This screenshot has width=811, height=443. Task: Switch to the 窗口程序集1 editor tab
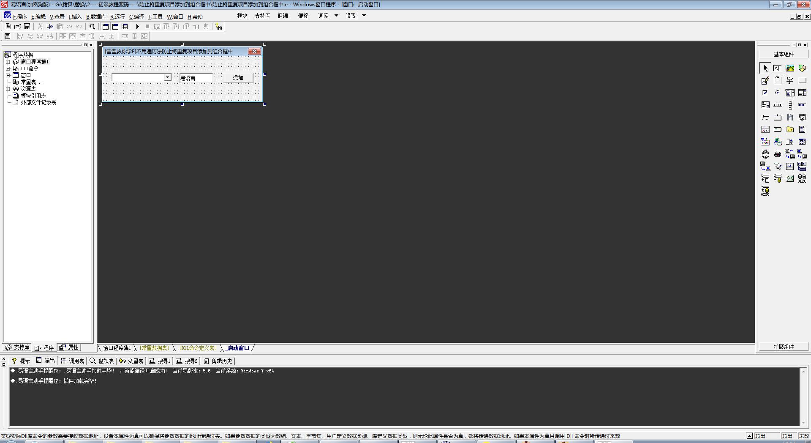pyautogui.click(x=117, y=348)
